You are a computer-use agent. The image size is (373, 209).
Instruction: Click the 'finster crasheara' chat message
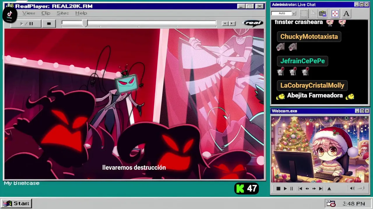click(x=310, y=22)
